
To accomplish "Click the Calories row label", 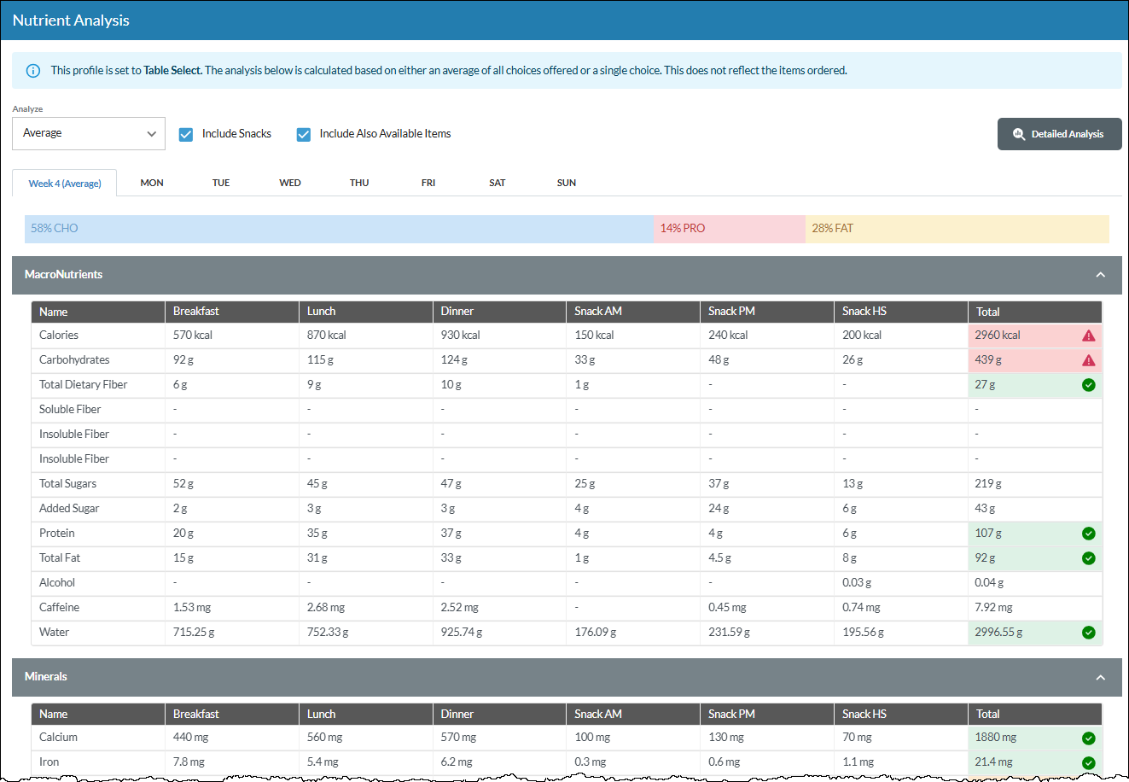I will (x=59, y=336).
